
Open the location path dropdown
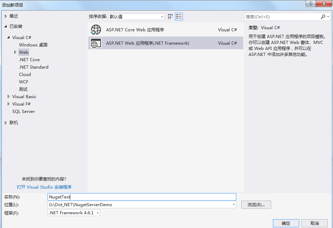pyautogui.click(x=233, y=205)
